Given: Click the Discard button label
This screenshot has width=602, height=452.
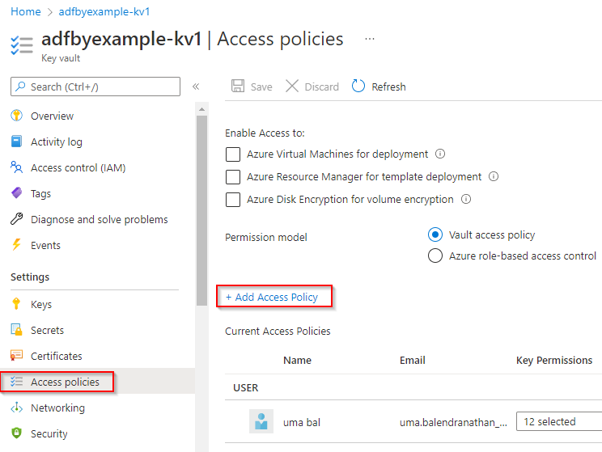Looking at the screenshot, I should click(x=322, y=87).
